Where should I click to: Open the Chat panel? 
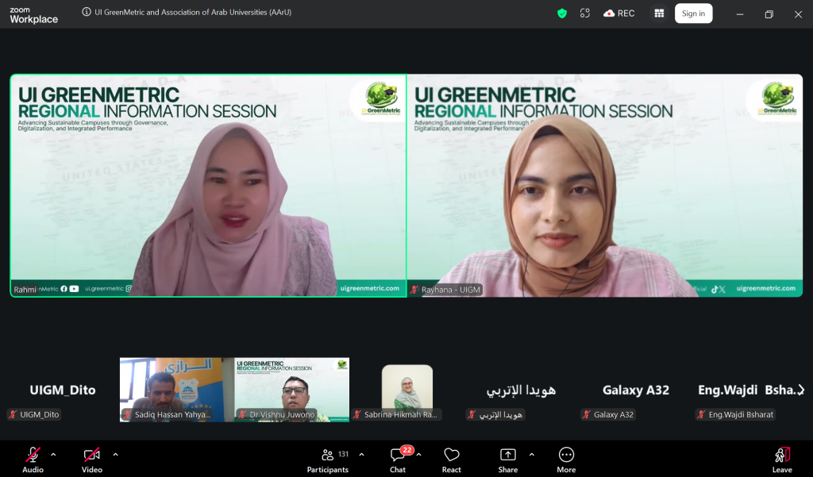coord(398,457)
